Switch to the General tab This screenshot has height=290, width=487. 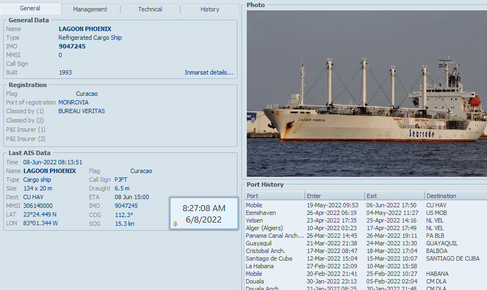[x=30, y=8]
